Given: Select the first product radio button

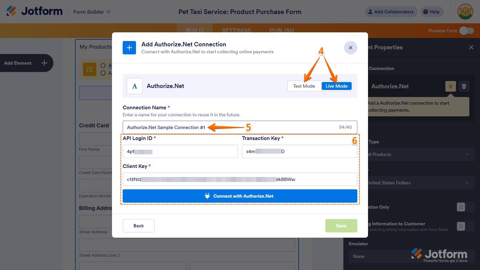Looking at the screenshot, I should click(x=103, y=65).
